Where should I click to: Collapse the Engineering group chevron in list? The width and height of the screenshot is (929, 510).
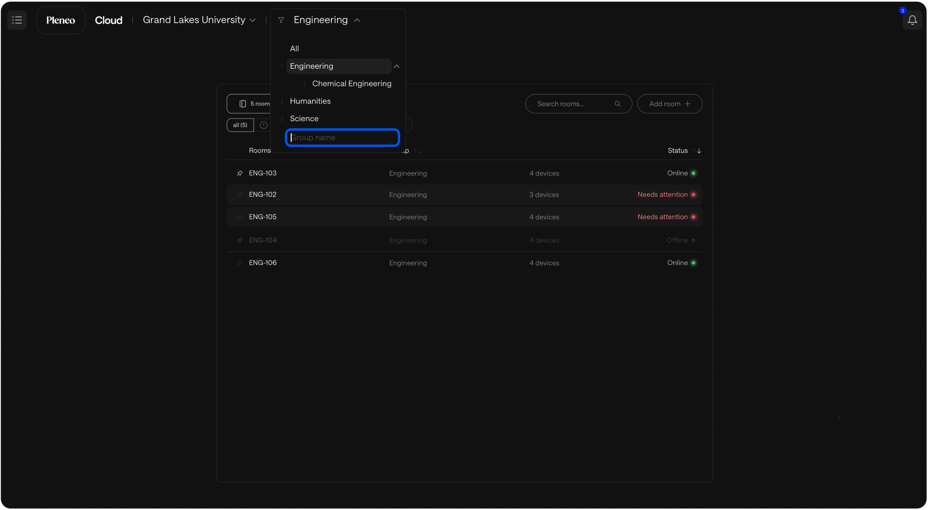click(396, 66)
